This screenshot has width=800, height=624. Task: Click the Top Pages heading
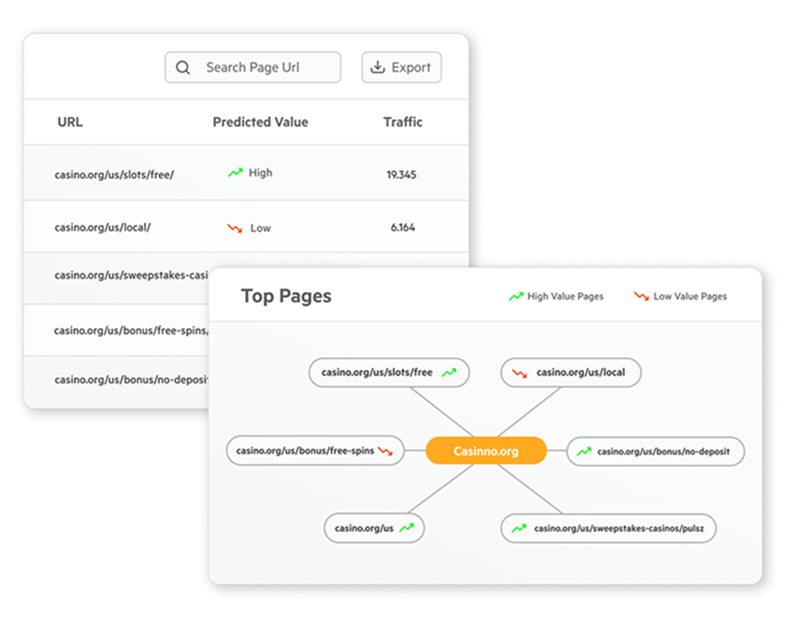286,296
